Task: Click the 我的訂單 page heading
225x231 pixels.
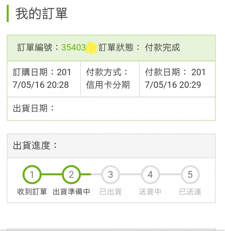Action: [42, 14]
